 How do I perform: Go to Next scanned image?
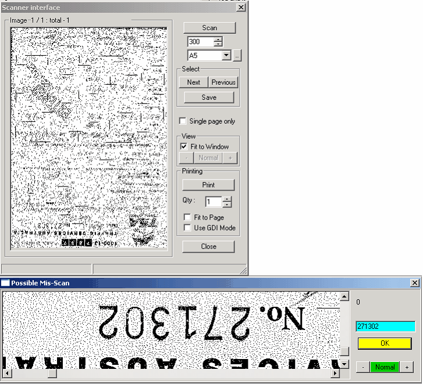point(193,82)
